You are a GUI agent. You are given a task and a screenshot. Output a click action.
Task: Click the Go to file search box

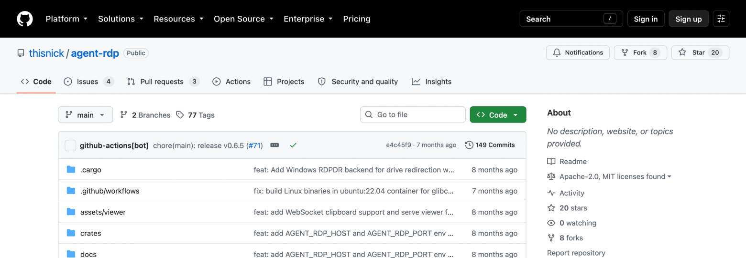tap(413, 115)
